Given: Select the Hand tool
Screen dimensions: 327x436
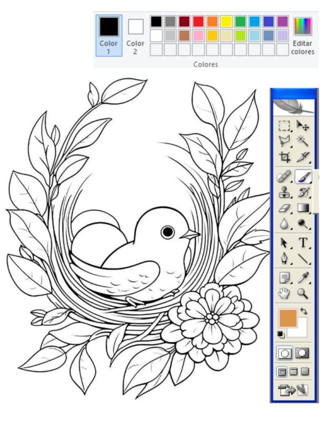Looking at the screenshot, I should pyautogui.click(x=284, y=293).
